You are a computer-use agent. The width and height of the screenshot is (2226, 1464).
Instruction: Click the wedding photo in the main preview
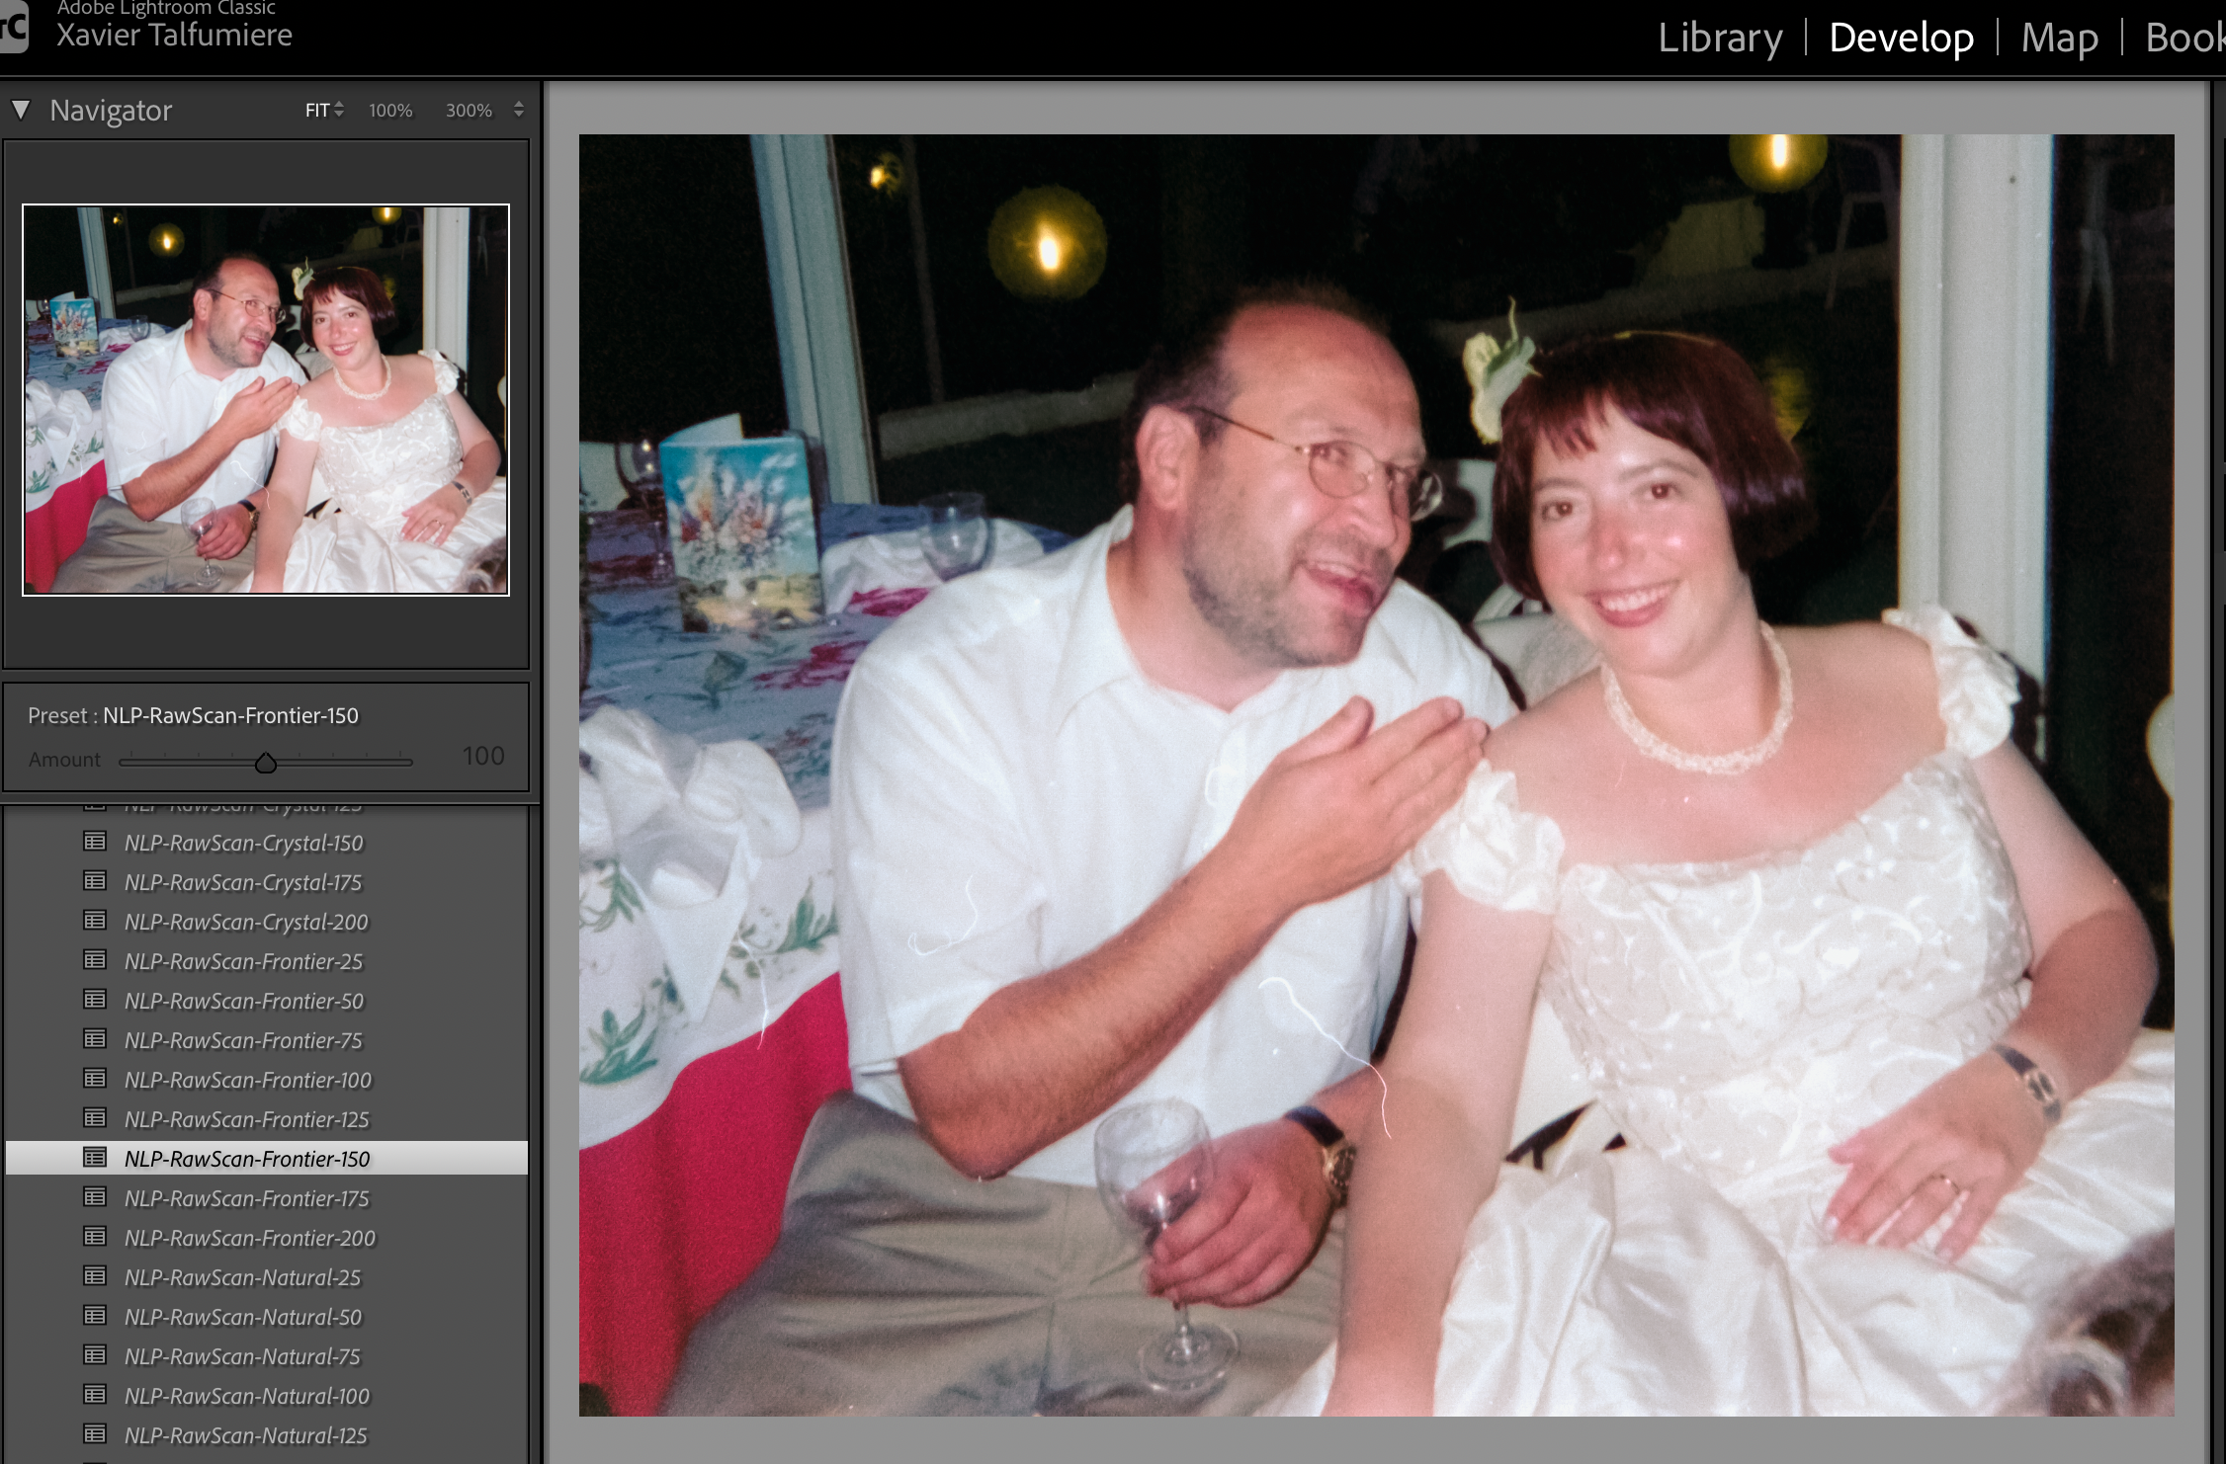(x=1376, y=775)
